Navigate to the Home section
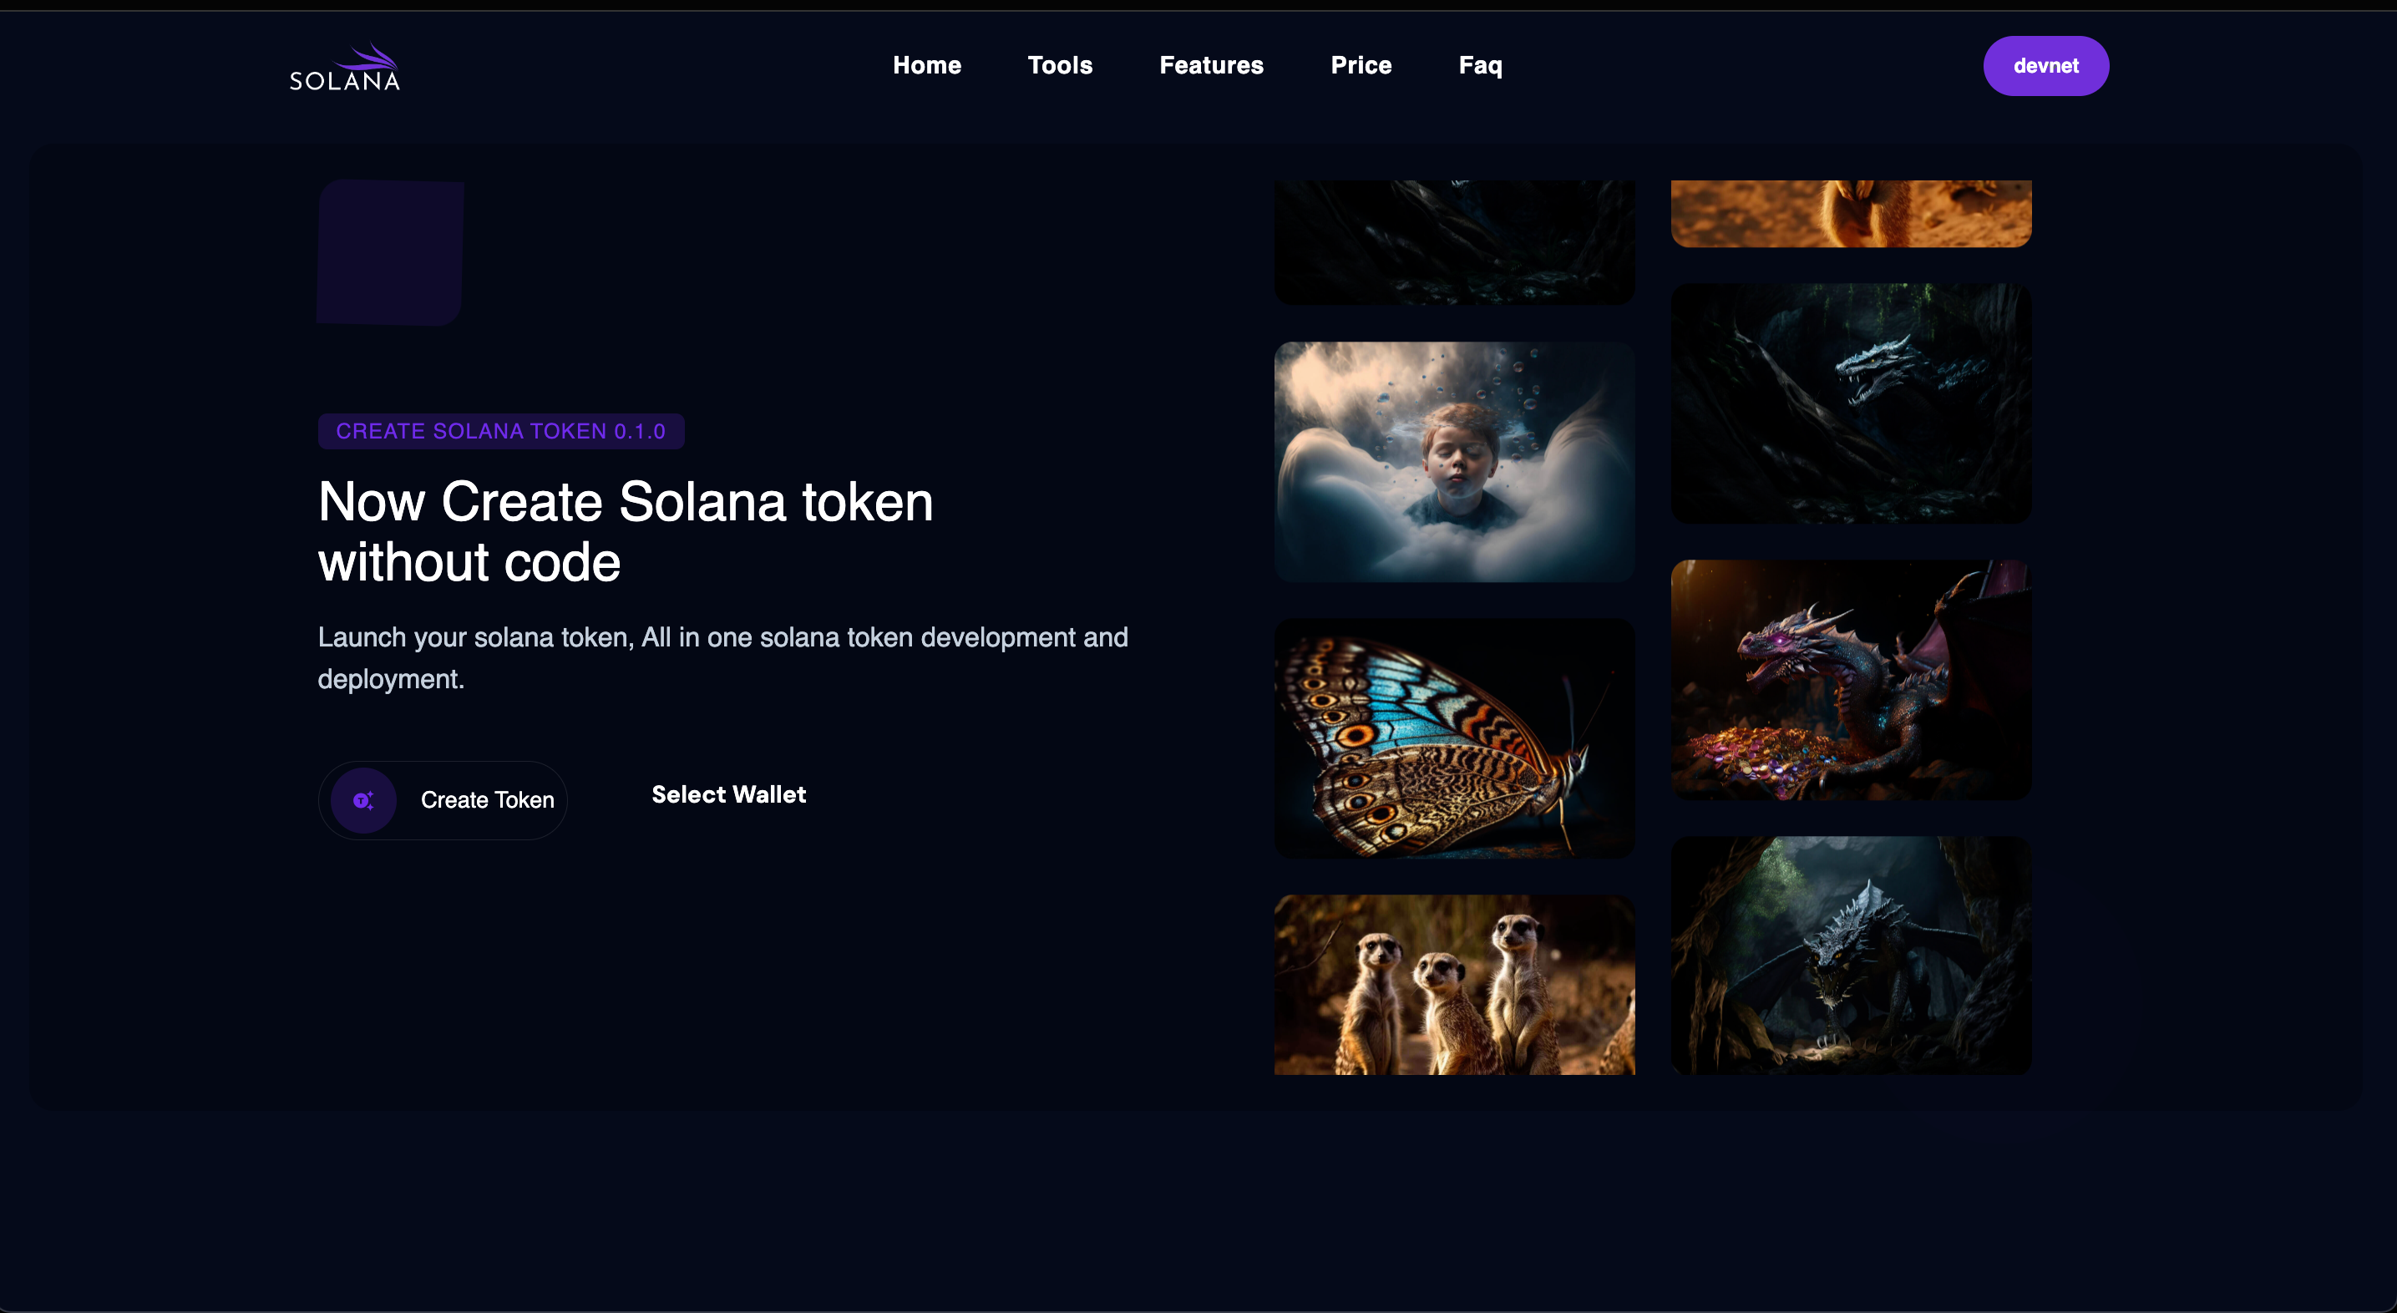The height and width of the screenshot is (1313, 2397). 927,65
